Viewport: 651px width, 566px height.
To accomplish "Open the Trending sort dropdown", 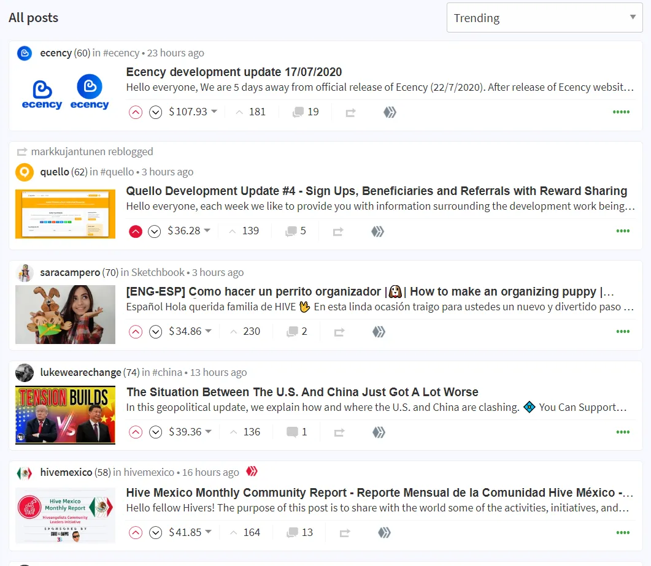I will point(544,17).
